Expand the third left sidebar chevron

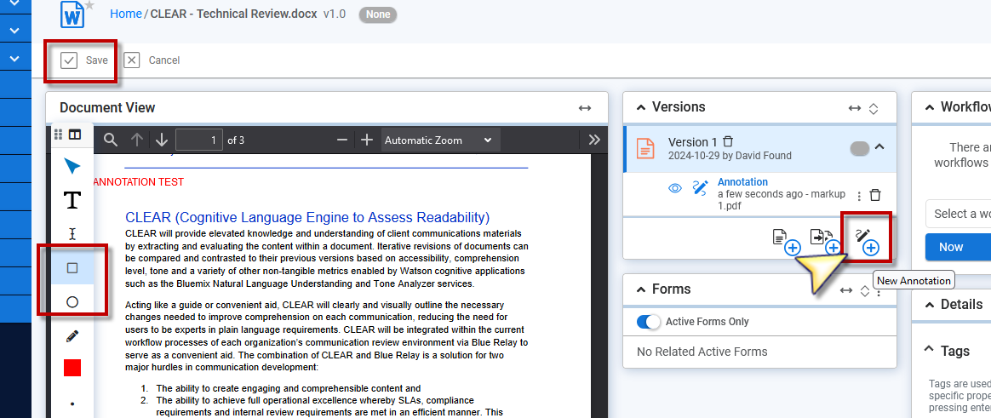(16, 58)
